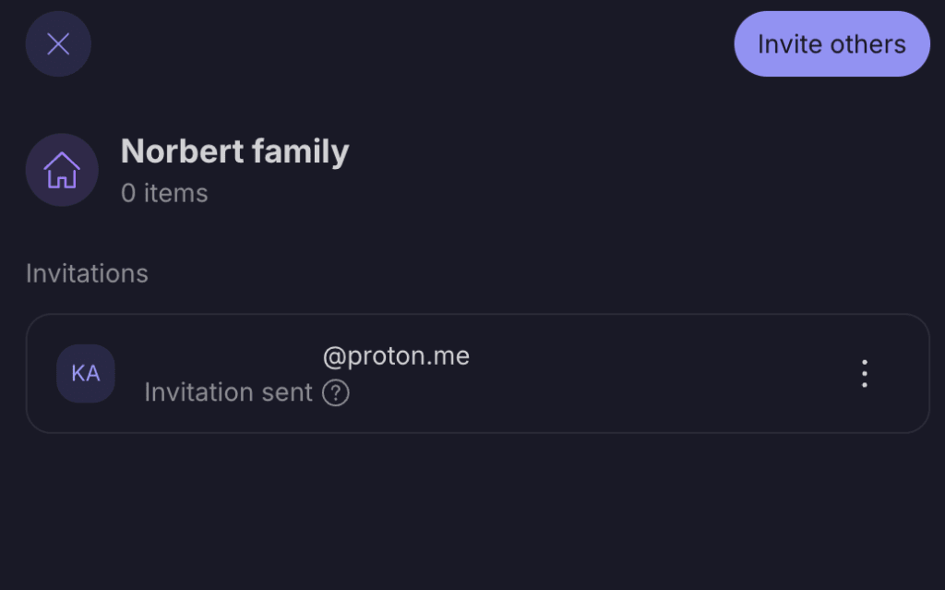
Task: Click the word Invite on the purple button
Action: click(788, 44)
